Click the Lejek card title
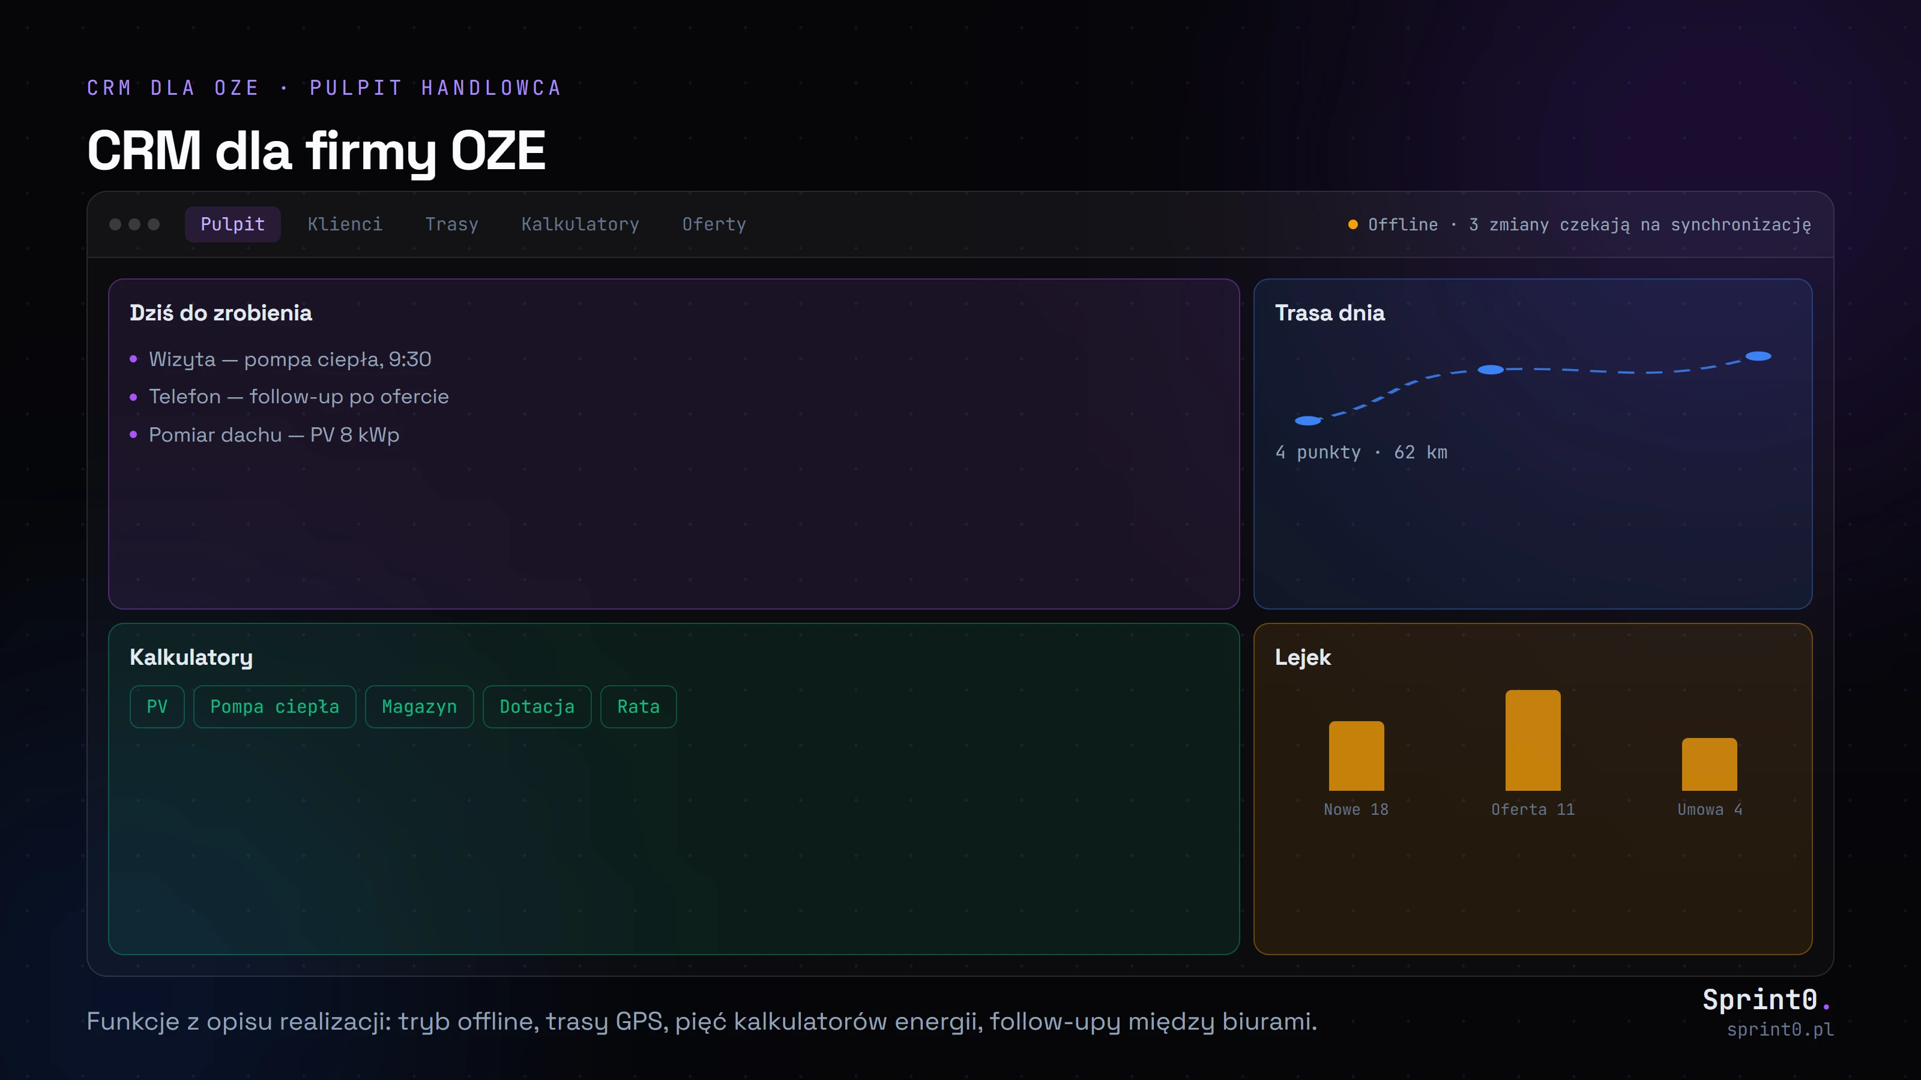 pyautogui.click(x=1303, y=658)
